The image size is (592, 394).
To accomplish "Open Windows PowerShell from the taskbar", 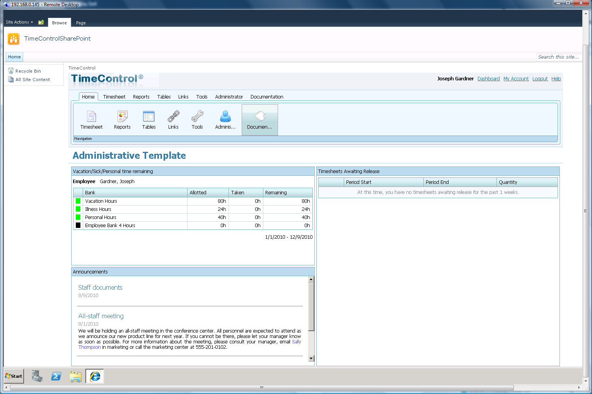I will click(56, 376).
